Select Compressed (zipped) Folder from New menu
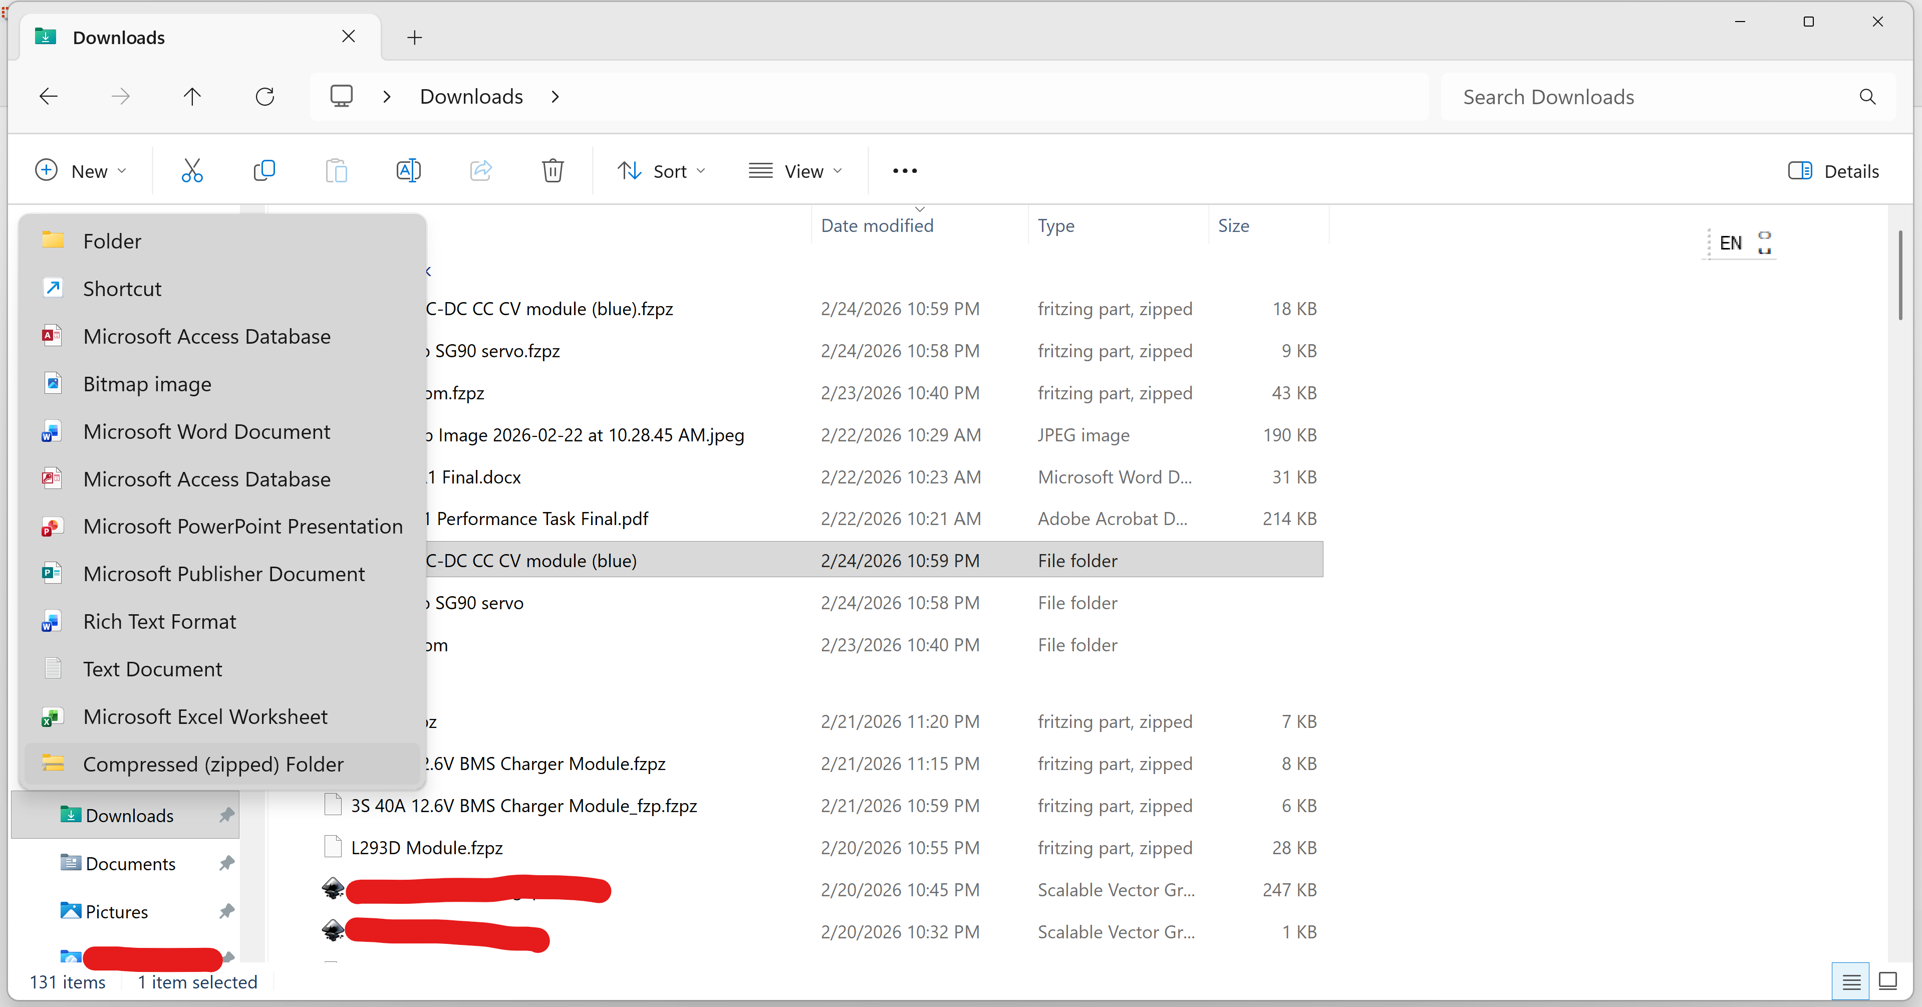The width and height of the screenshot is (1922, 1007). click(213, 764)
